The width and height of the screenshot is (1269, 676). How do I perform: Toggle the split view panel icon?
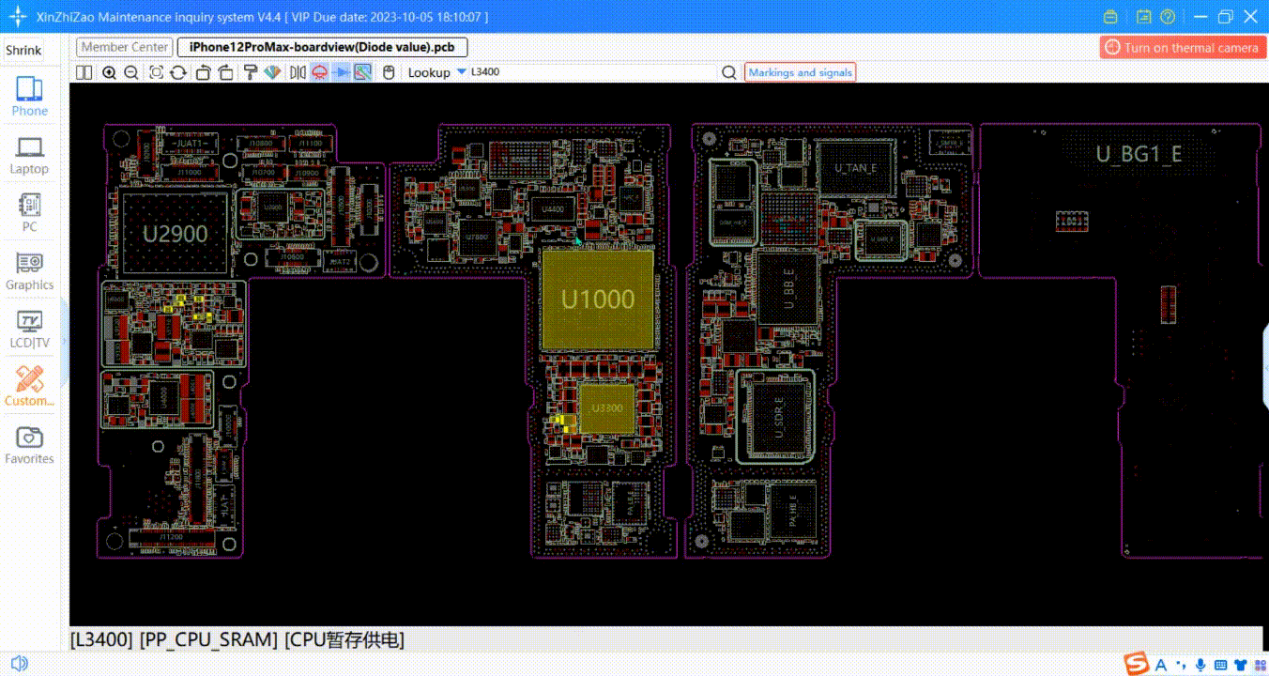pyautogui.click(x=84, y=72)
